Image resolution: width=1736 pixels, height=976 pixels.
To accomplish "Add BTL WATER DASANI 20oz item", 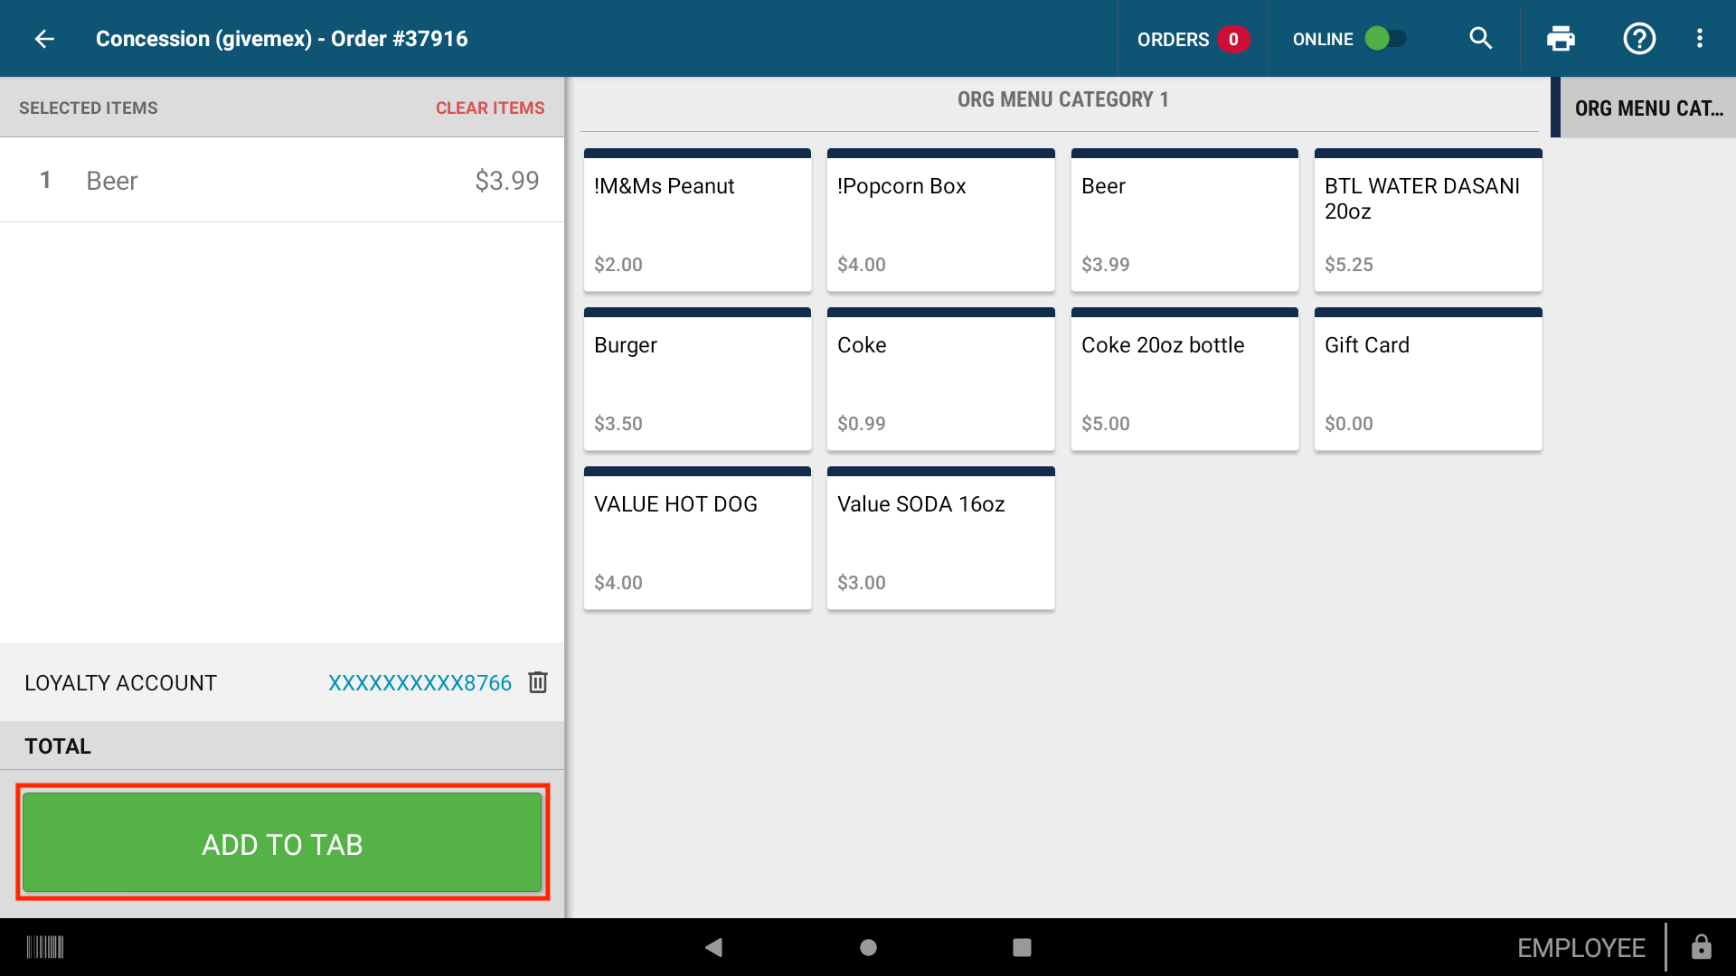I will (1428, 220).
